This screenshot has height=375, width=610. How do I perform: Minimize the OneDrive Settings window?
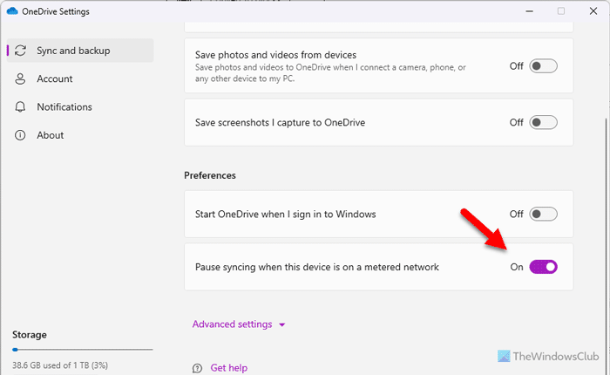point(528,11)
